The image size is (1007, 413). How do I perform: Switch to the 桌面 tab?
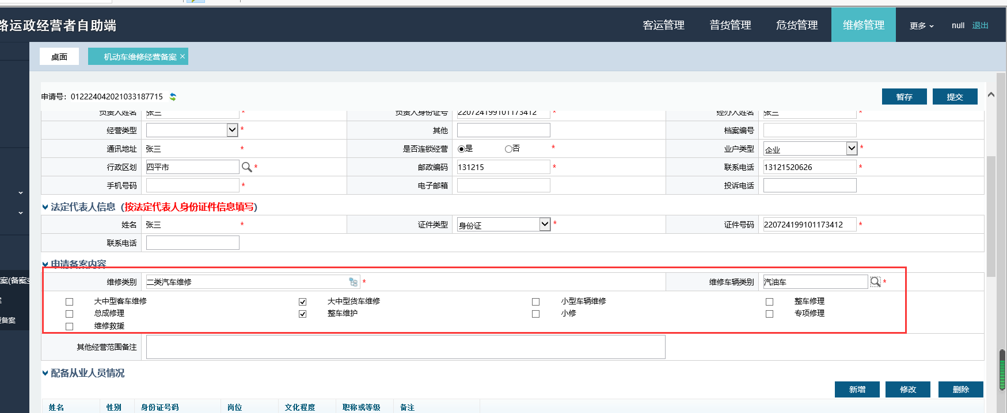[x=59, y=56]
